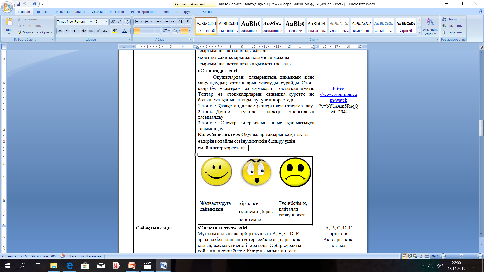484x272 pixels.
Task: Toggle bold (Ж) formatting
Action: click(x=60, y=31)
